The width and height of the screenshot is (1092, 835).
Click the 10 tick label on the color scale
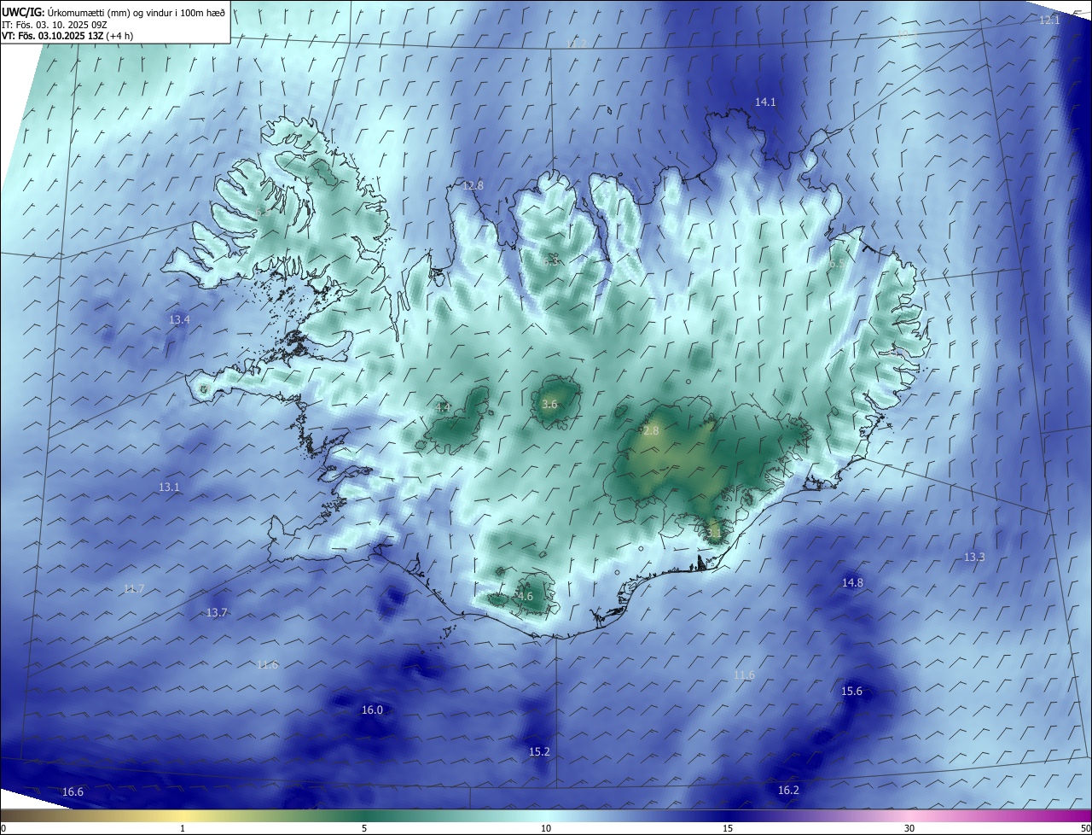546,829
